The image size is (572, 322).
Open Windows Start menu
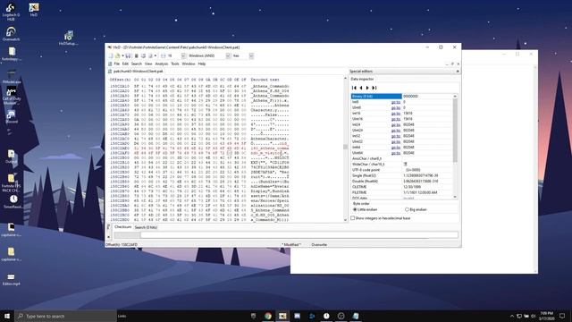click(x=7, y=316)
